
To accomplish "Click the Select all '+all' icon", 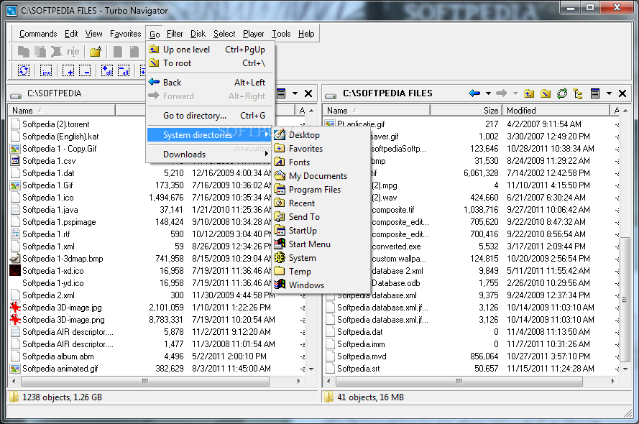I will [107, 70].
